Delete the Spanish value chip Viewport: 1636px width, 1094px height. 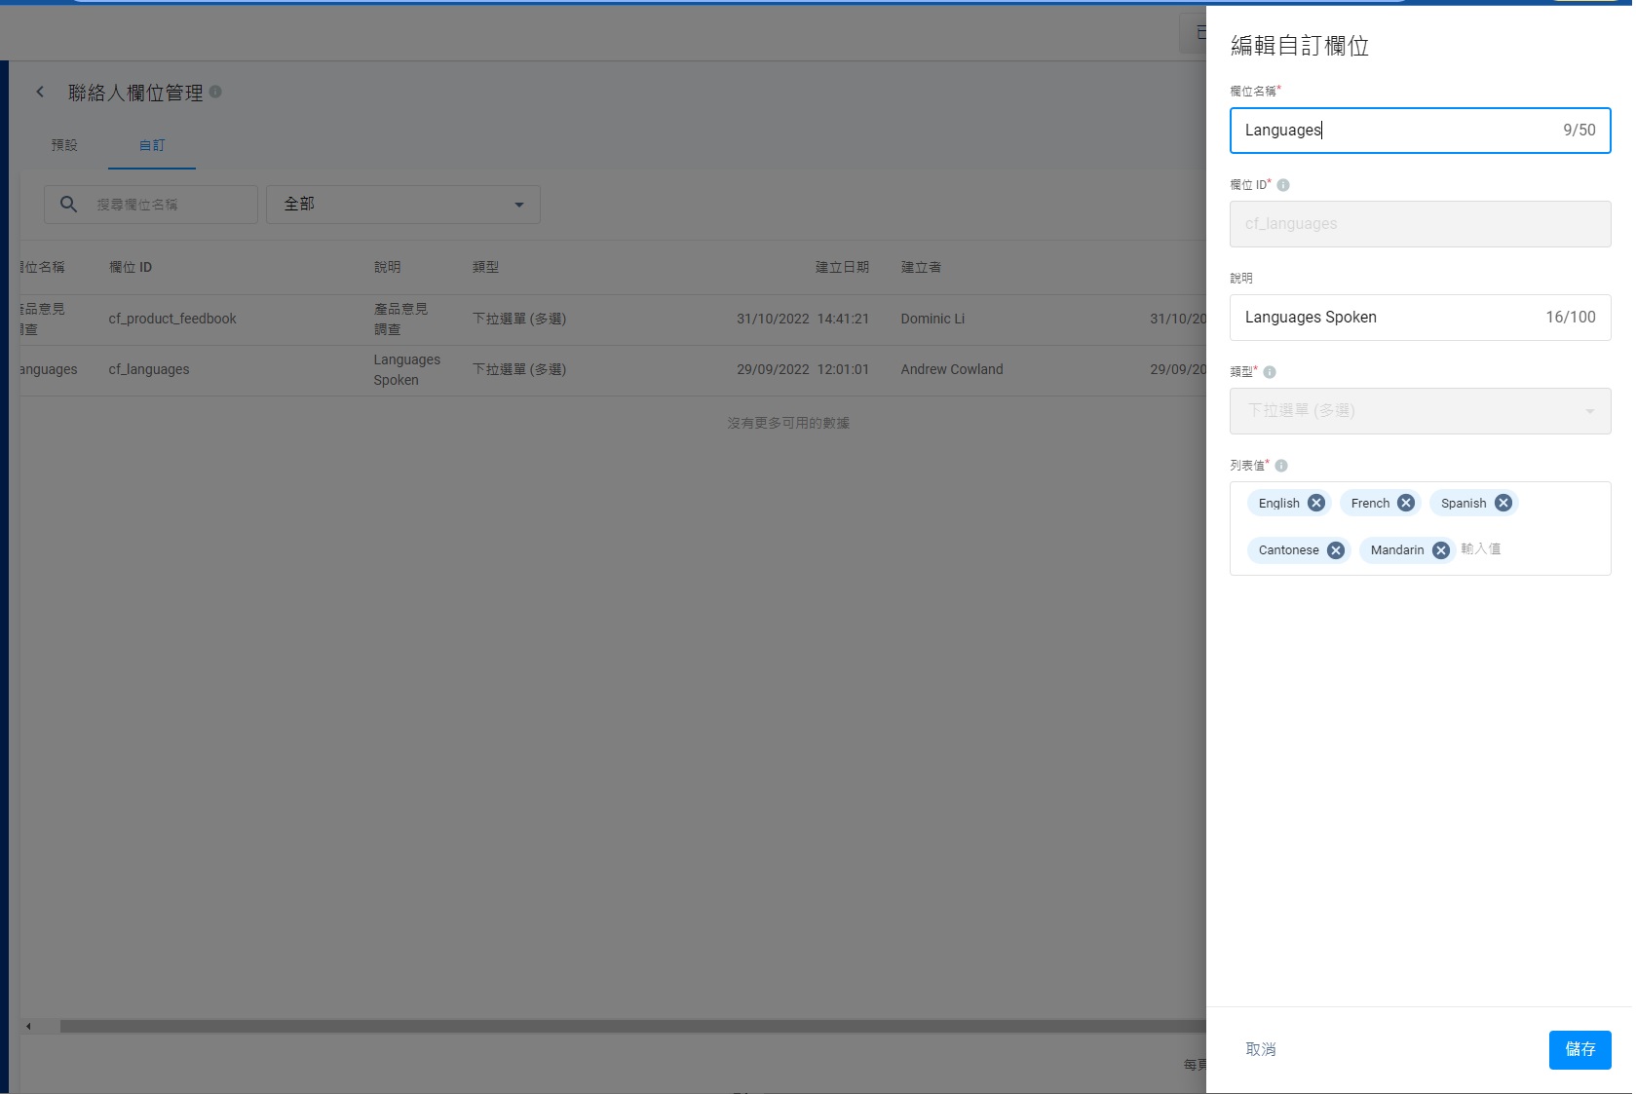pyautogui.click(x=1503, y=503)
